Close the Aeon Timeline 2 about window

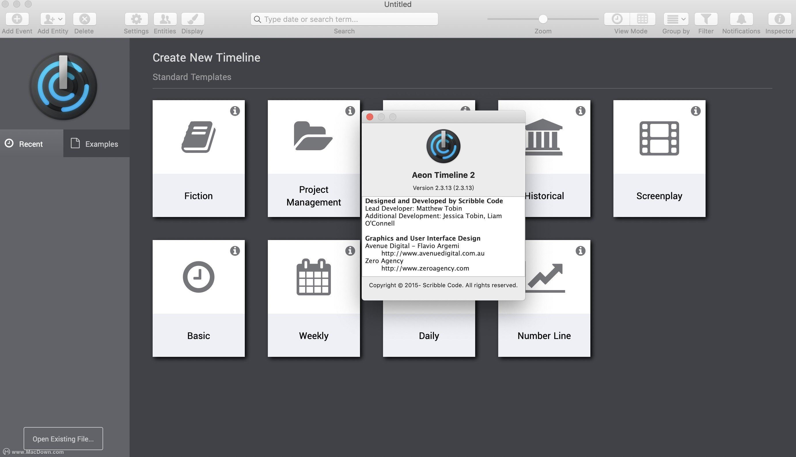pos(369,117)
